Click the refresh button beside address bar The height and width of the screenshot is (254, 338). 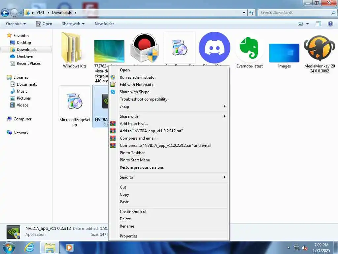pyautogui.click(x=251, y=13)
